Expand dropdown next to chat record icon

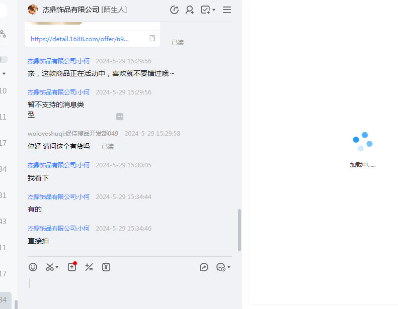[x=229, y=267]
